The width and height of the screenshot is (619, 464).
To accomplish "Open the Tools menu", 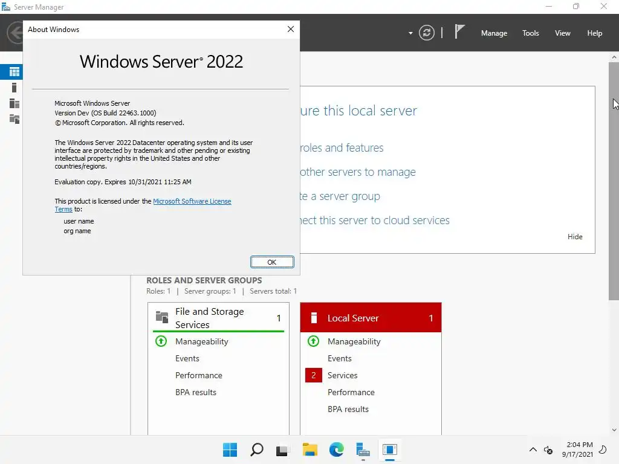I will click(530, 33).
